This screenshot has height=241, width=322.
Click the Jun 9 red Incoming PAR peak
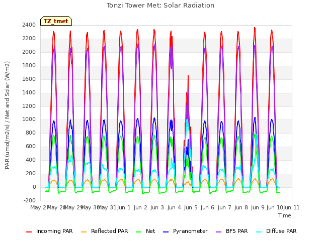(255, 28)
